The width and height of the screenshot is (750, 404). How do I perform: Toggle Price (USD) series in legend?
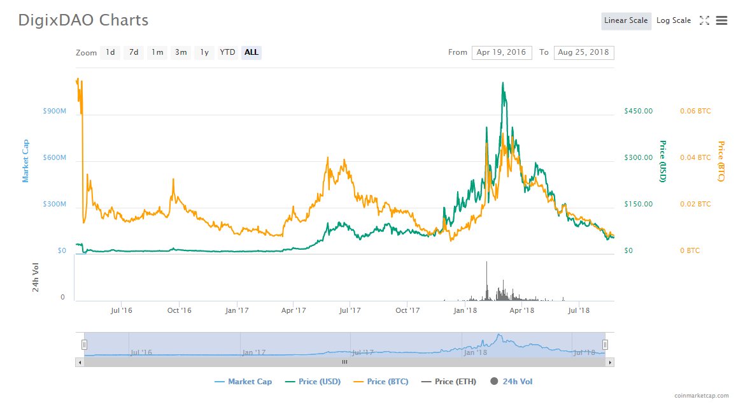pyautogui.click(x=313, y=382)
